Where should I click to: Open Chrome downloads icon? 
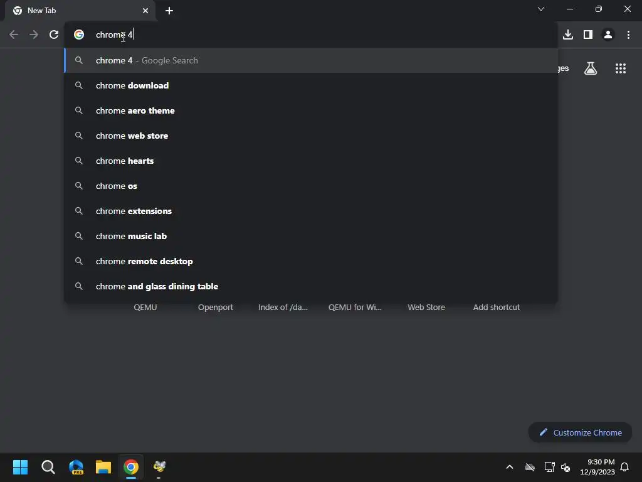[568, 35]
